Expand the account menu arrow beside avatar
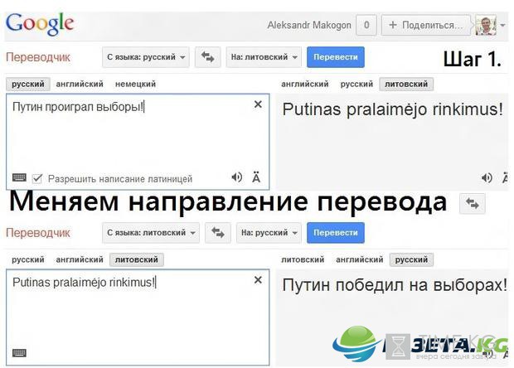This screenshot has height=368, width=514. 503,25
